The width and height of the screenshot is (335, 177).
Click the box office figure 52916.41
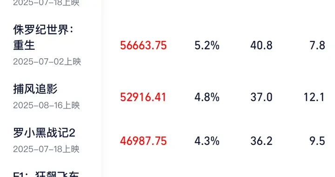(143, 97)
